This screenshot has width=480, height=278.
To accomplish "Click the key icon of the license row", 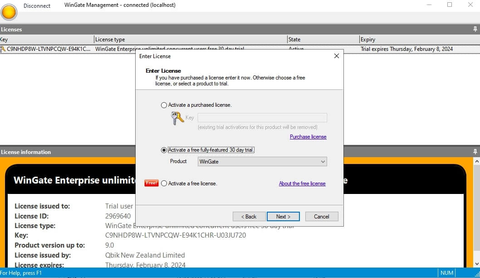I will tap(3, 49).
